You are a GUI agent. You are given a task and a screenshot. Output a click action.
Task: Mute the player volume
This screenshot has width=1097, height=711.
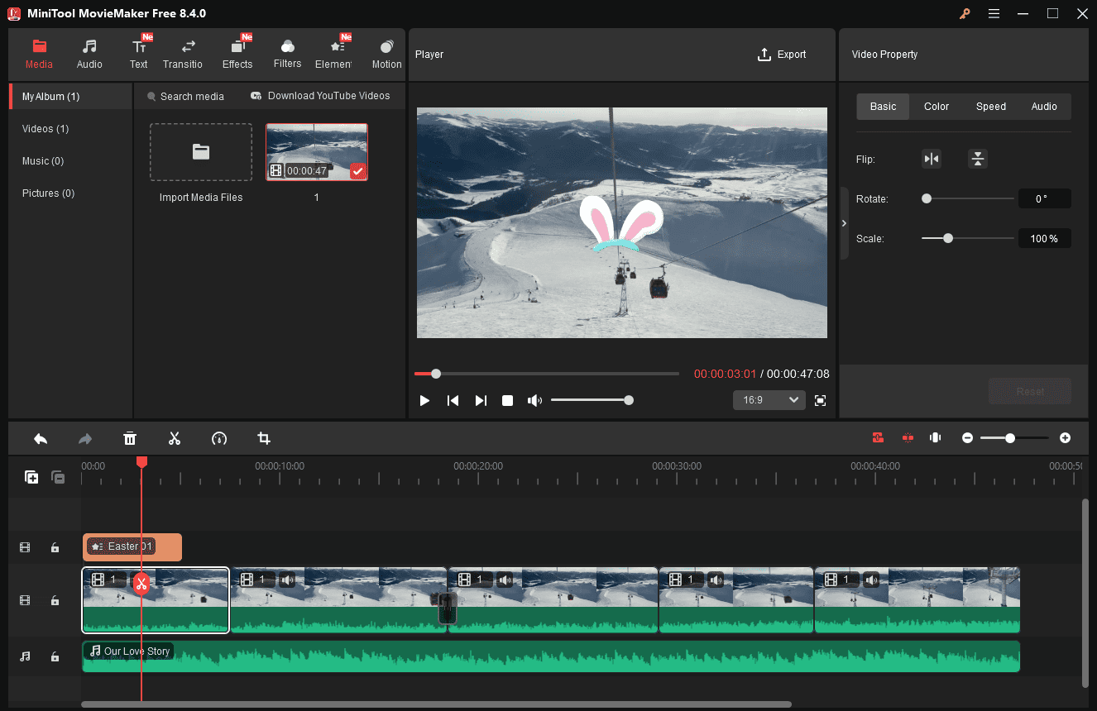(x=534, y=400)
